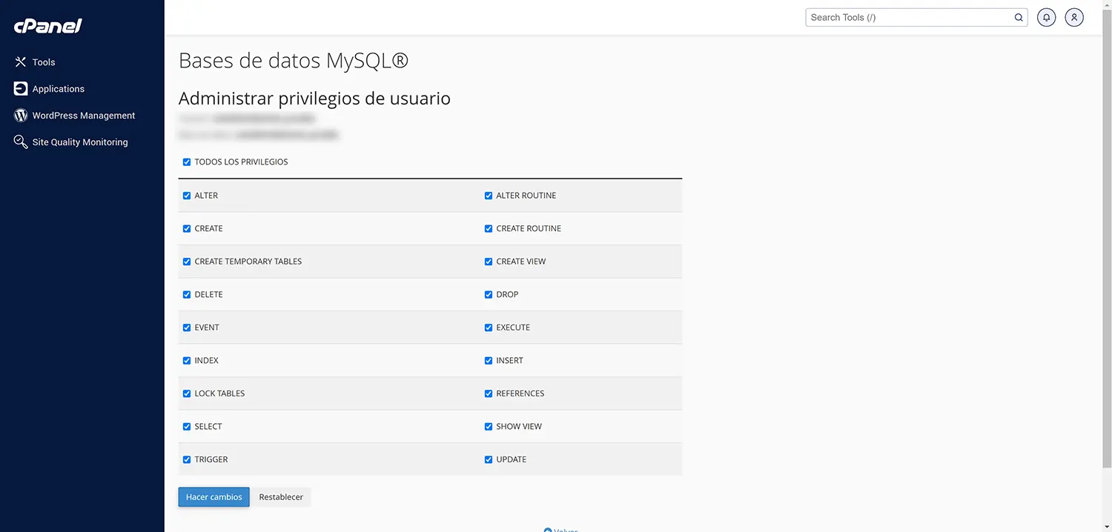The width and height of the screenshot is (1112, 532).
Task: Uncheck the DROP privilege
Action: point(488,294)
